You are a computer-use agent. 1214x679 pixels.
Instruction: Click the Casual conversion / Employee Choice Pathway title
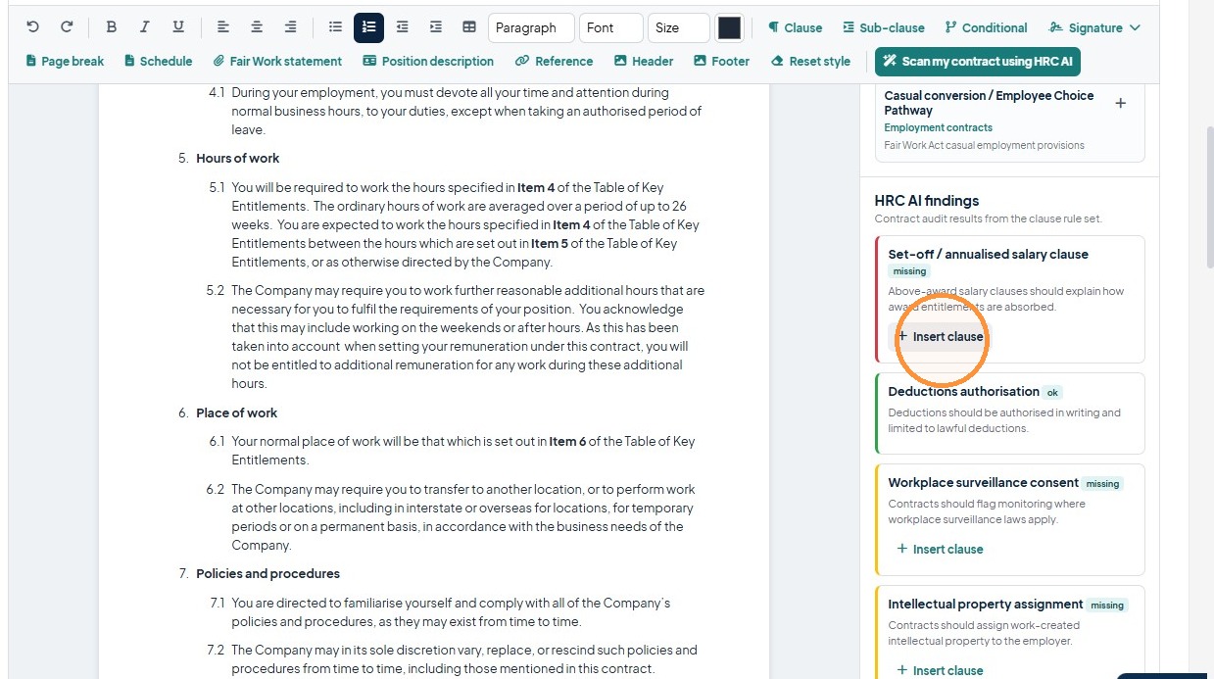pyautogui.click(x=989, y=103)
